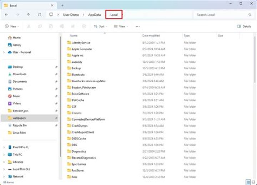
Task: Click the Cut toolbar icon
Action: click(x=29, y=26)
